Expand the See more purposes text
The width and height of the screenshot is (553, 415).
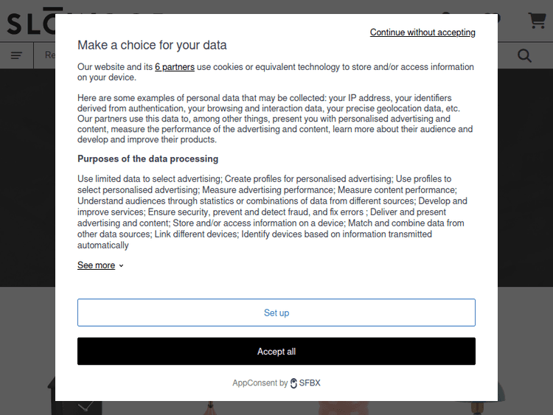tap(97, 265)
